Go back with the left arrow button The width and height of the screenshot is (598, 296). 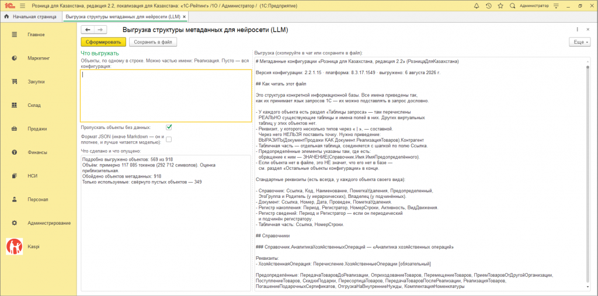coord(88,30)
